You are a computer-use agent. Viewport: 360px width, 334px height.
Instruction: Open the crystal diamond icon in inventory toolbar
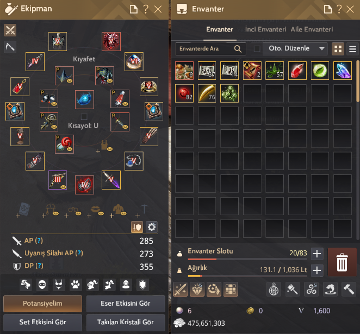pos(197,289)
